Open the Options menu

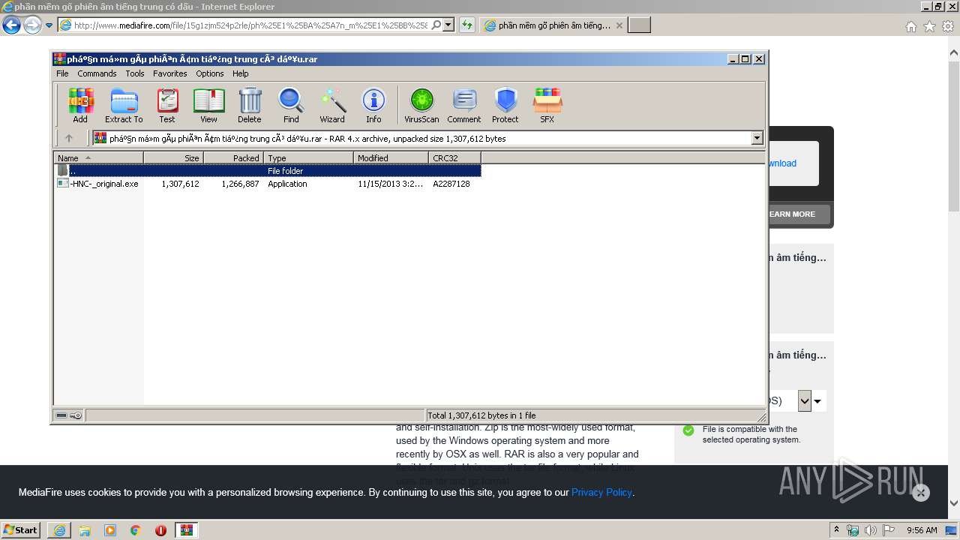pyautogui.click(x=210, y=73)
